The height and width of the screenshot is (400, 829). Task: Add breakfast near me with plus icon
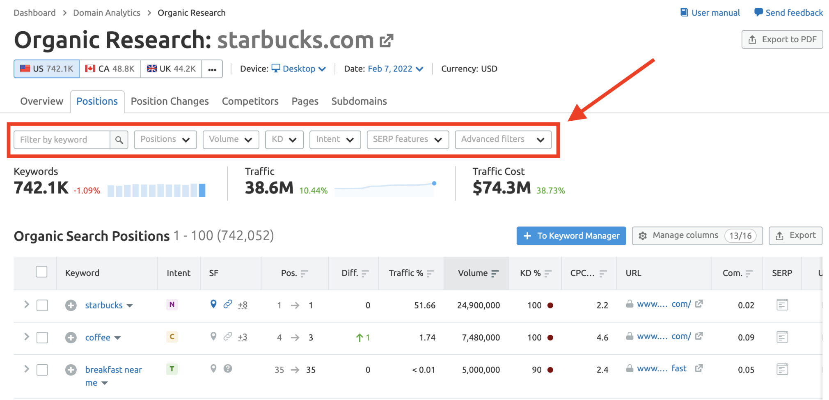tap(71, 370)
